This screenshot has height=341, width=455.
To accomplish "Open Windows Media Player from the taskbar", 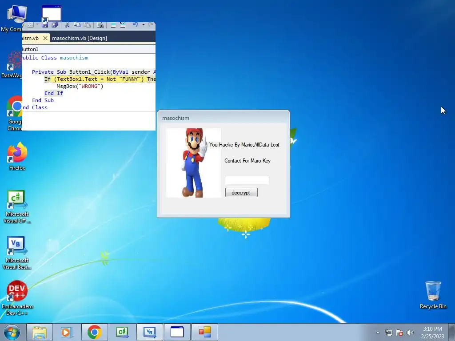I will [x=67, y=332].
